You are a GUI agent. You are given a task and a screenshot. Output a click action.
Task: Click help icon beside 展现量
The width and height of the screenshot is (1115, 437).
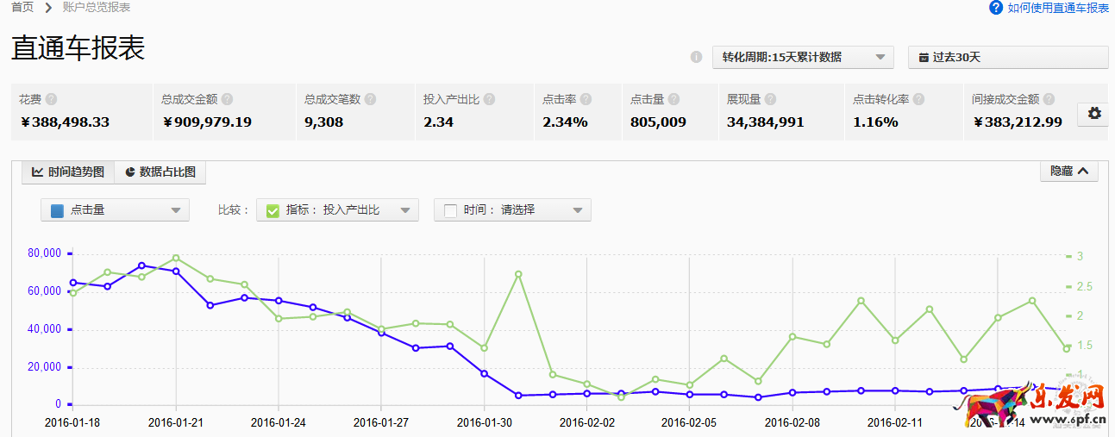coord(770,99)
